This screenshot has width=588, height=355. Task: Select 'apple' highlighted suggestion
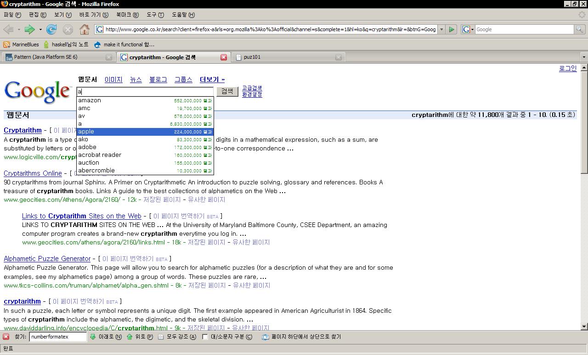tap(145, 132)
